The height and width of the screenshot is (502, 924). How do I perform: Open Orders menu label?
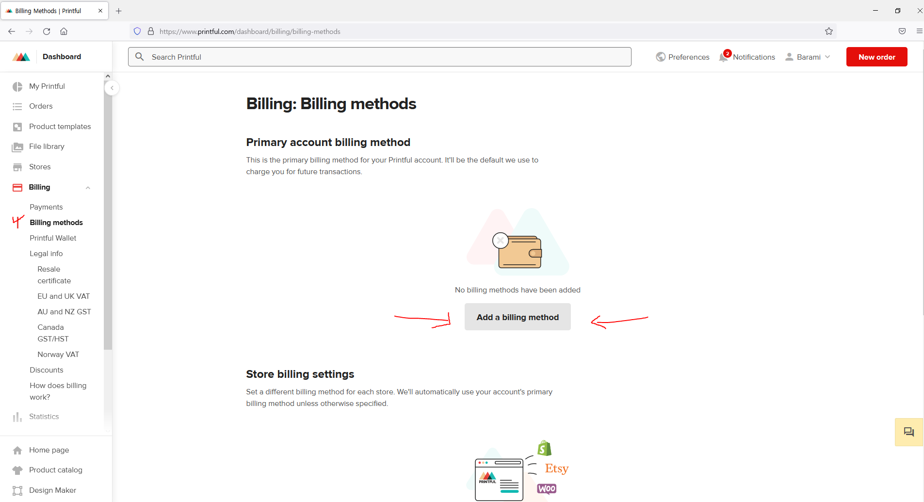(41, 106)
